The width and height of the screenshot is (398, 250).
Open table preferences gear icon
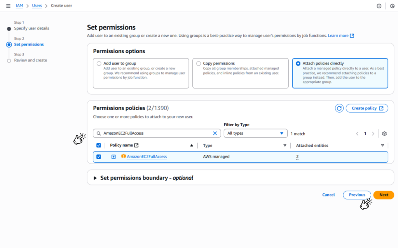pos(384,134)
